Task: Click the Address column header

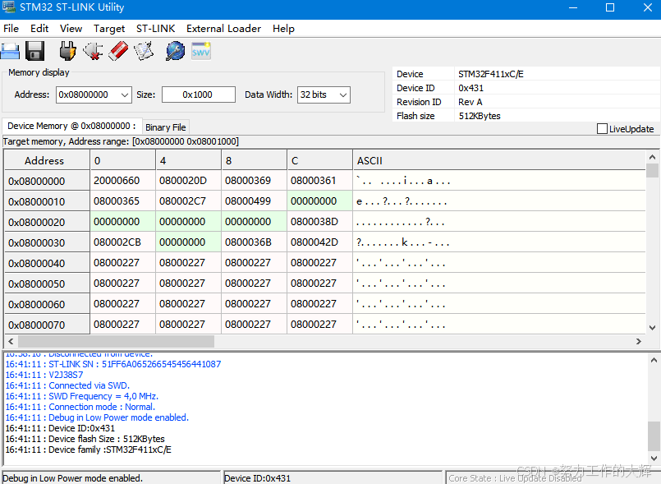Action: click(47, 160)
